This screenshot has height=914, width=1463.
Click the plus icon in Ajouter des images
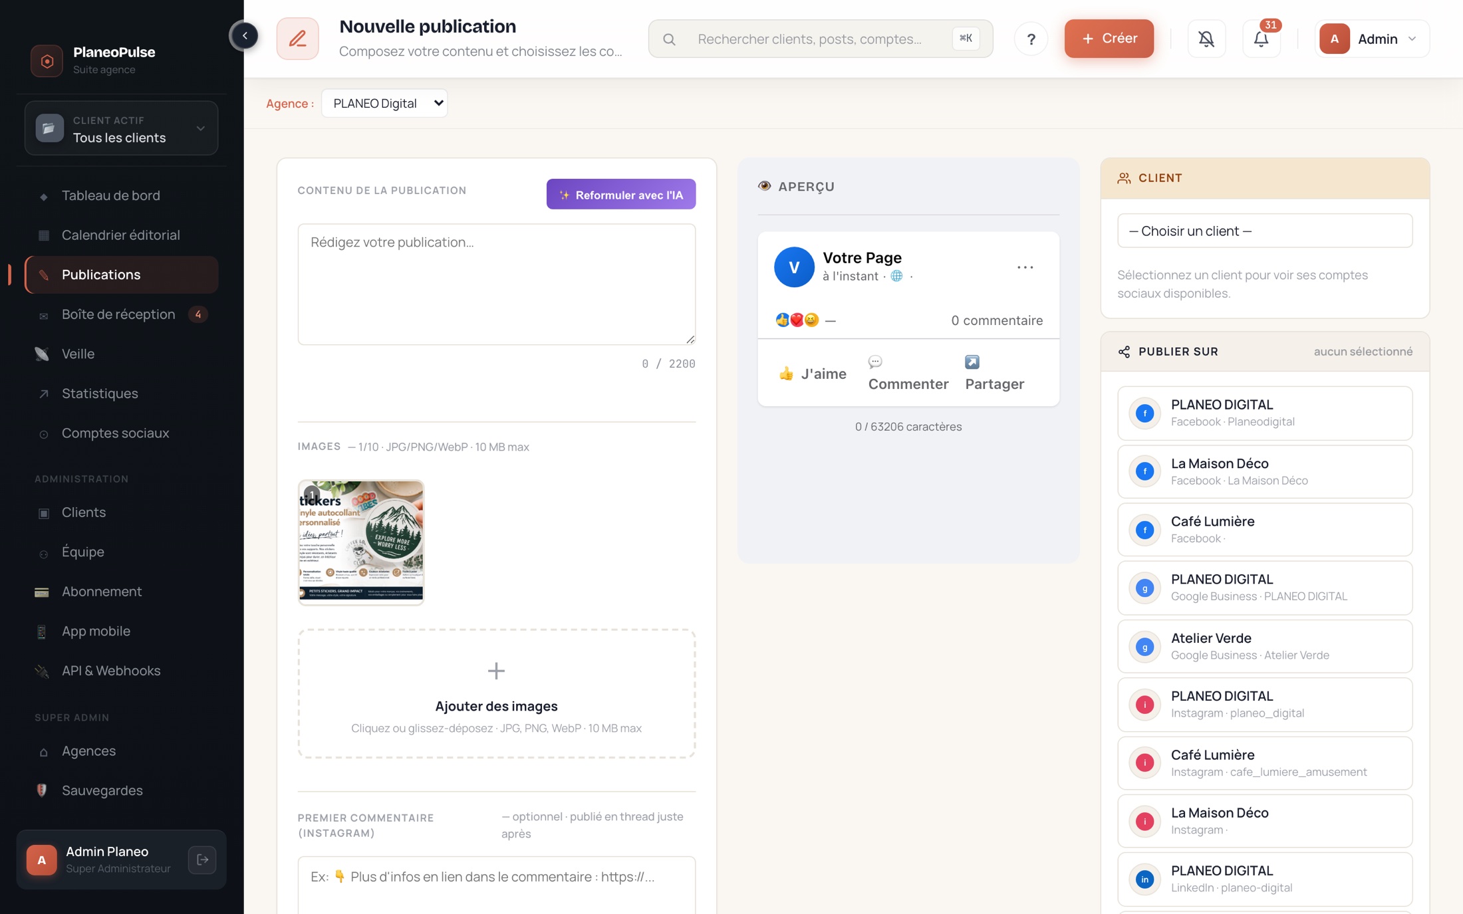pos(496,671)
